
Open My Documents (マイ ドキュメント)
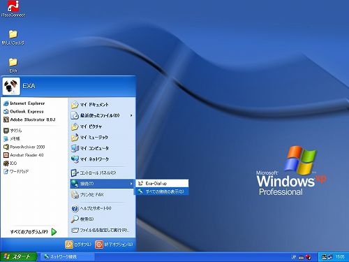point(90,105)
